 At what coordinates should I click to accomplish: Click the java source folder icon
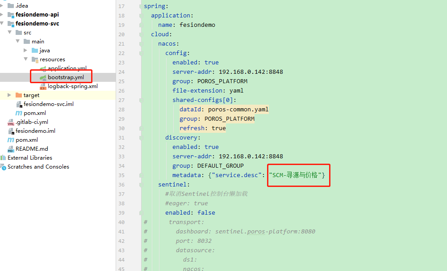click(x=35, y=50)
